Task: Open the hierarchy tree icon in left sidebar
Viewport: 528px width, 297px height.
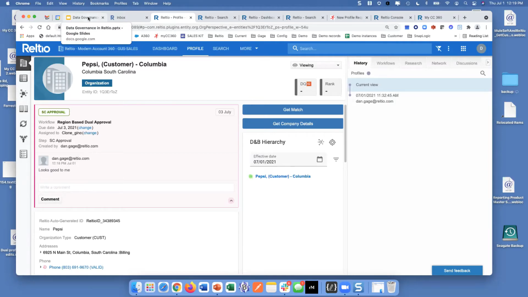Action: tap(23, 139)
